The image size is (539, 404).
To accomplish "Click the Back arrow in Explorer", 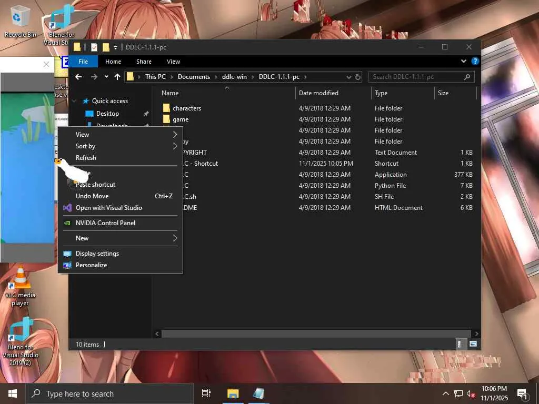I will tap(78, 77).
